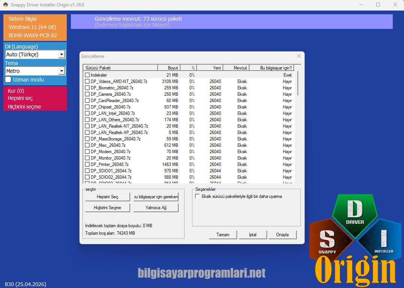Screen dimensions: 404x288
Task: Check DP_SDIO02_26044.7z package
Action: [87, 177]
